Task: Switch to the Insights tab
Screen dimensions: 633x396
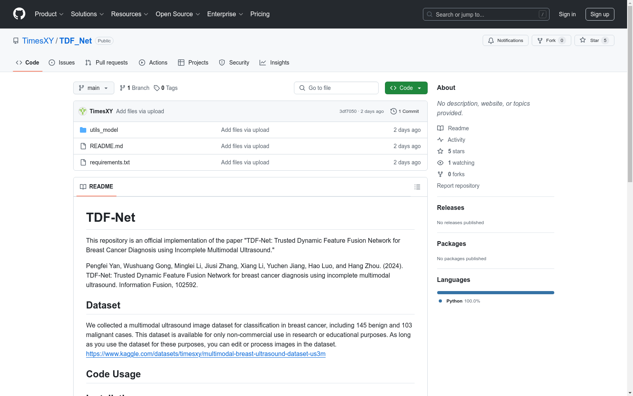Action: click(275, 63)
